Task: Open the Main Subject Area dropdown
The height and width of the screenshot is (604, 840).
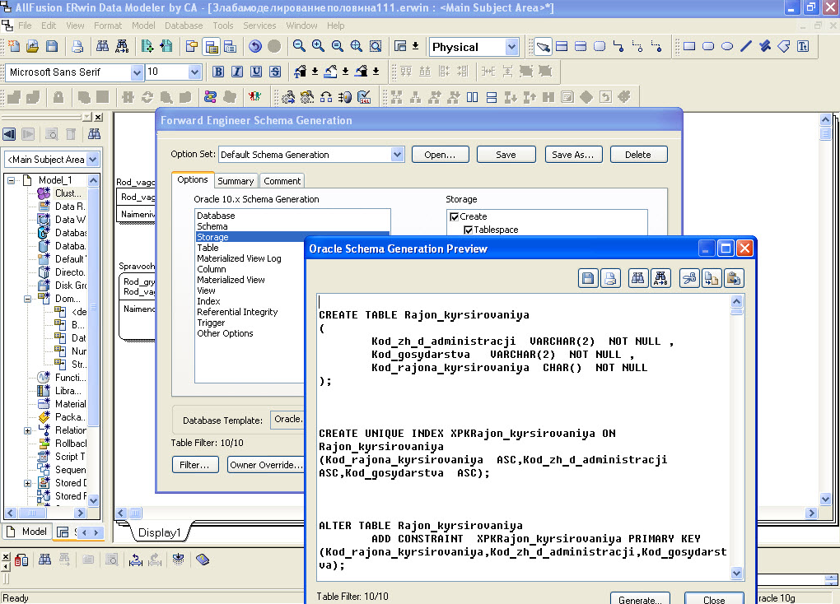Action: (93, 160)
